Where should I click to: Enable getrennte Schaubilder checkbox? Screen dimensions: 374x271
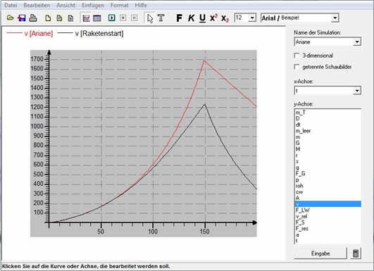click(297, 67)
